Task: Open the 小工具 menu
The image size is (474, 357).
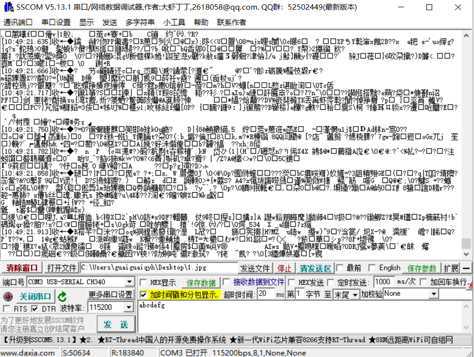Action: 174,22
